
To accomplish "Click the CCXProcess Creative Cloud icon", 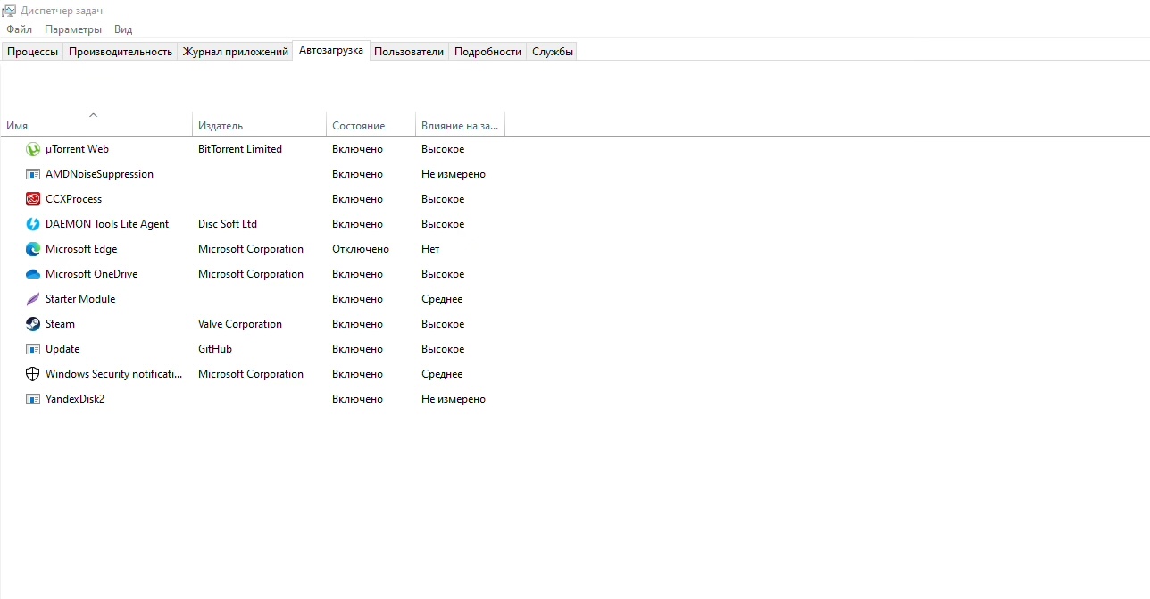I will (x=33, y=199).
